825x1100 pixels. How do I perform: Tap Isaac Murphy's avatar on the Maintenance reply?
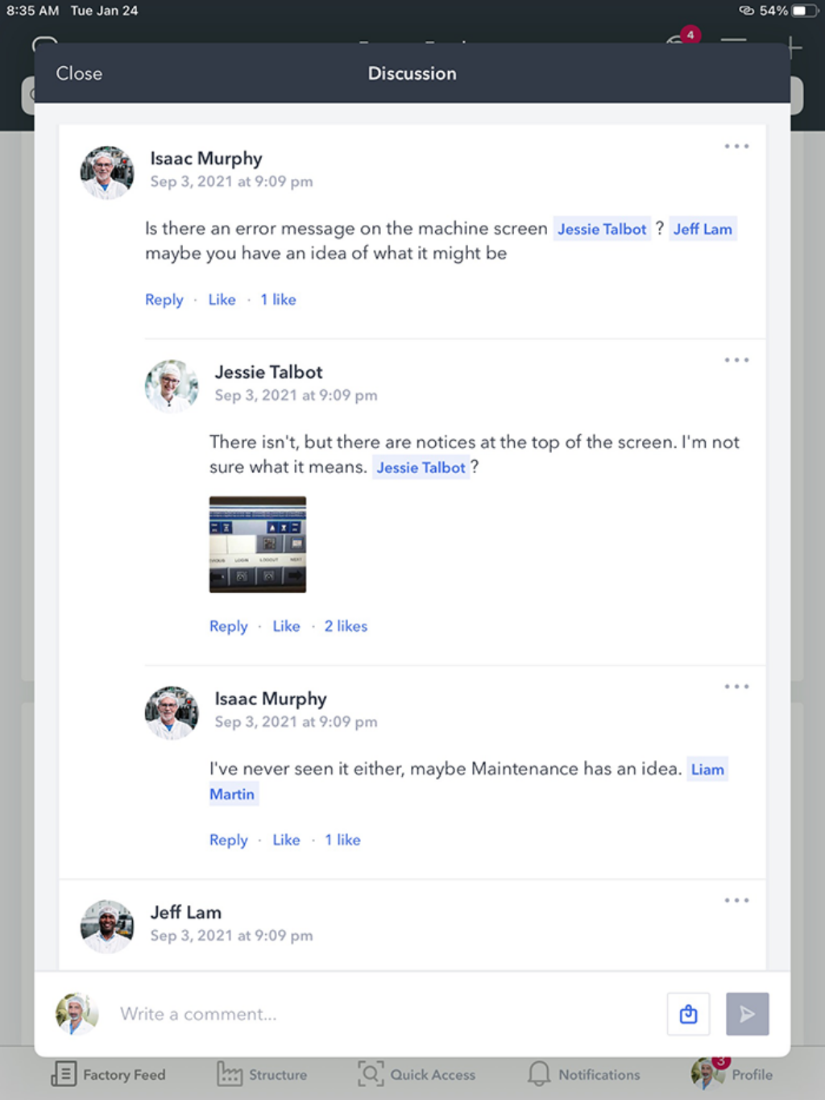click(172, 712)
